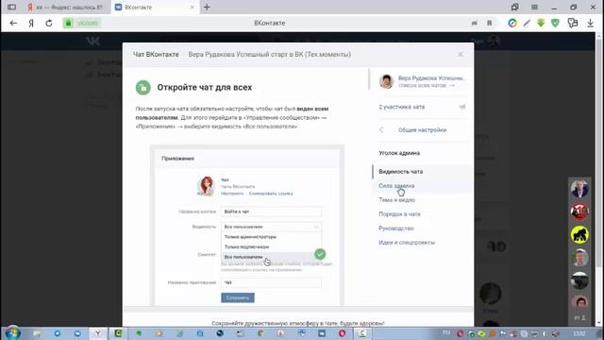The height and width of the screenshot is (340, 604).
Task: Click the Yandex browser taskbar icon
Action: click(98, 333)
